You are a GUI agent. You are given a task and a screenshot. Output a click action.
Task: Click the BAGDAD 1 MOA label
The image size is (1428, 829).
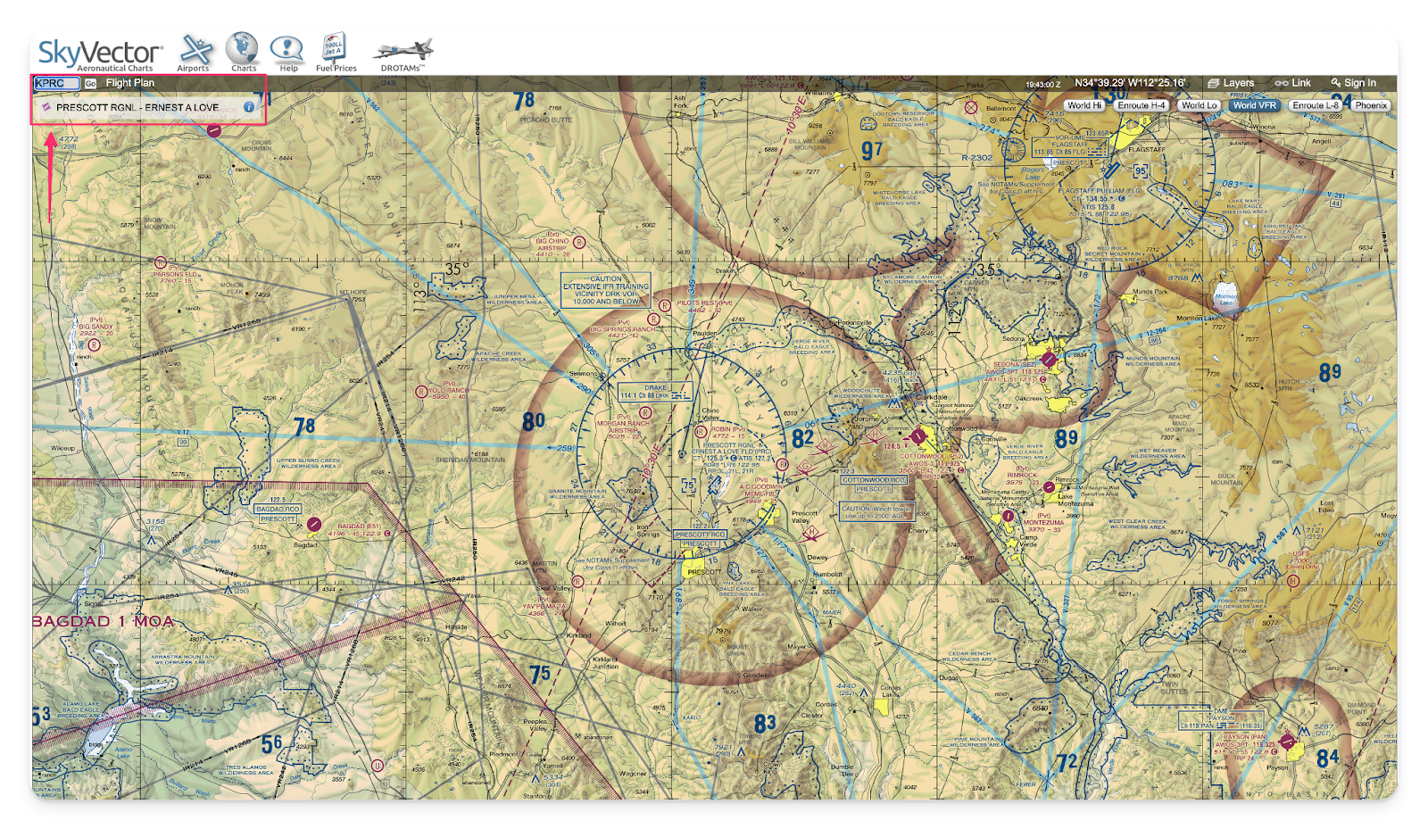pos(104,621)
